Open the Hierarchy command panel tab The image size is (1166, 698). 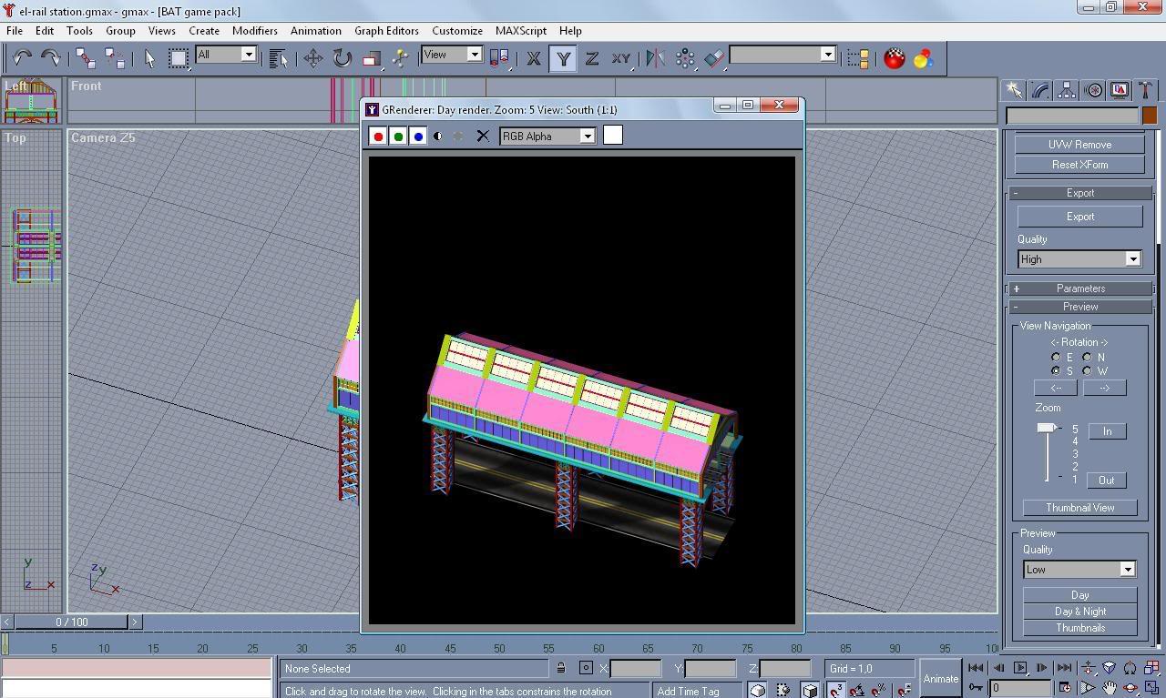pos(1066,90)
